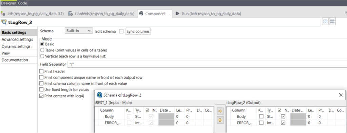The height and width of the screenshot is (133, 347).
Task: Uncheck Print content with log4j
Action: click(41, 96)
